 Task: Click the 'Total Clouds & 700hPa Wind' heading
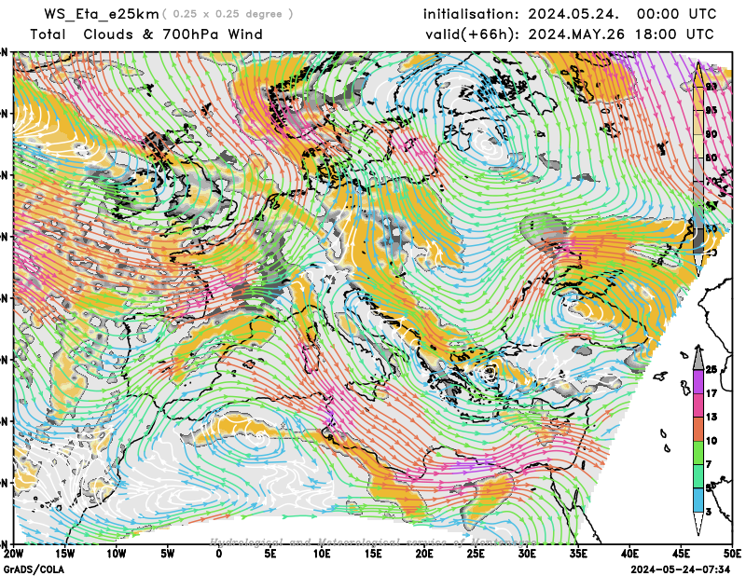pos(146,34)
